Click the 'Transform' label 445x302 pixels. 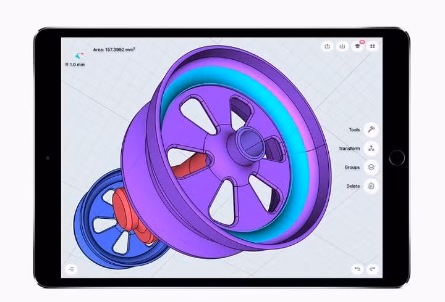(349, 149)
